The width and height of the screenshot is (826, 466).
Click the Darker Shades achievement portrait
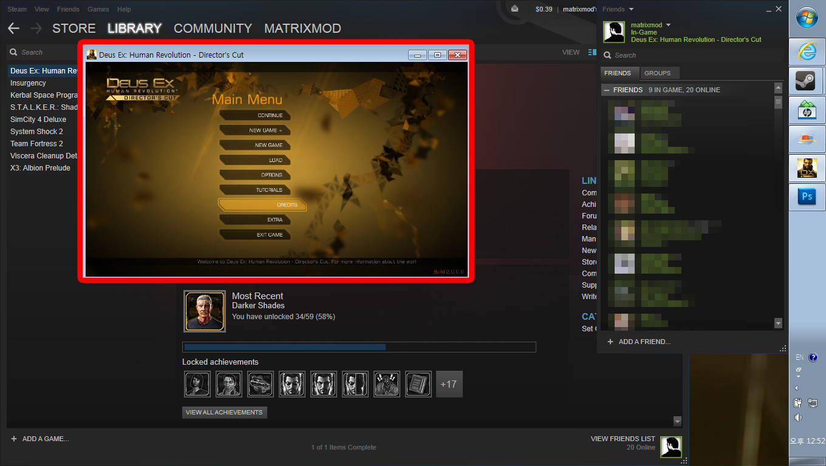[x=205, y=311]
